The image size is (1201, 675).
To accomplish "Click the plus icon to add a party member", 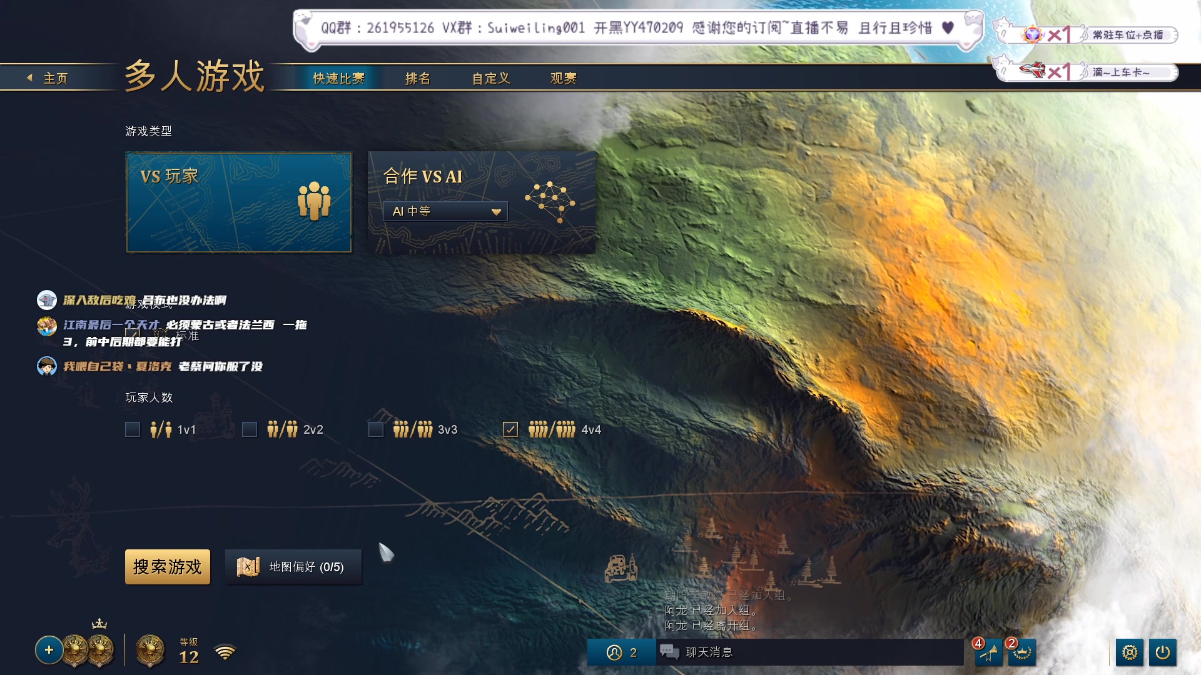I will click(x=49, y=650).
